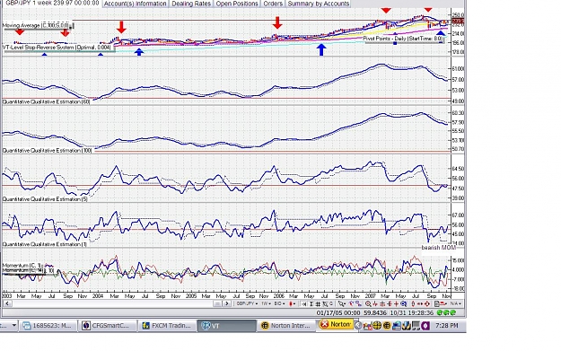The width and height of the screenshot is (561, 351).
Task: Open the 1W timeframe dropdown
Action: pos(266,303)
